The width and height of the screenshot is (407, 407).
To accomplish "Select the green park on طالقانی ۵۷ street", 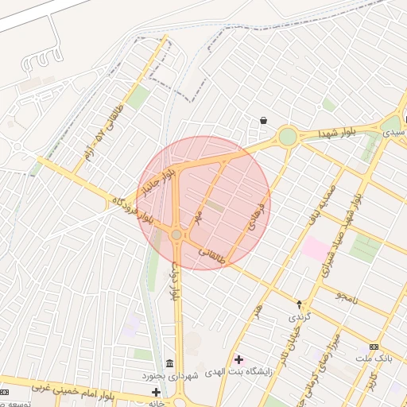I will click(138, 98).
